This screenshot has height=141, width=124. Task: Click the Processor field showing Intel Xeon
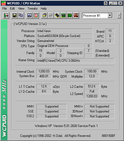[x=65, y=31]
